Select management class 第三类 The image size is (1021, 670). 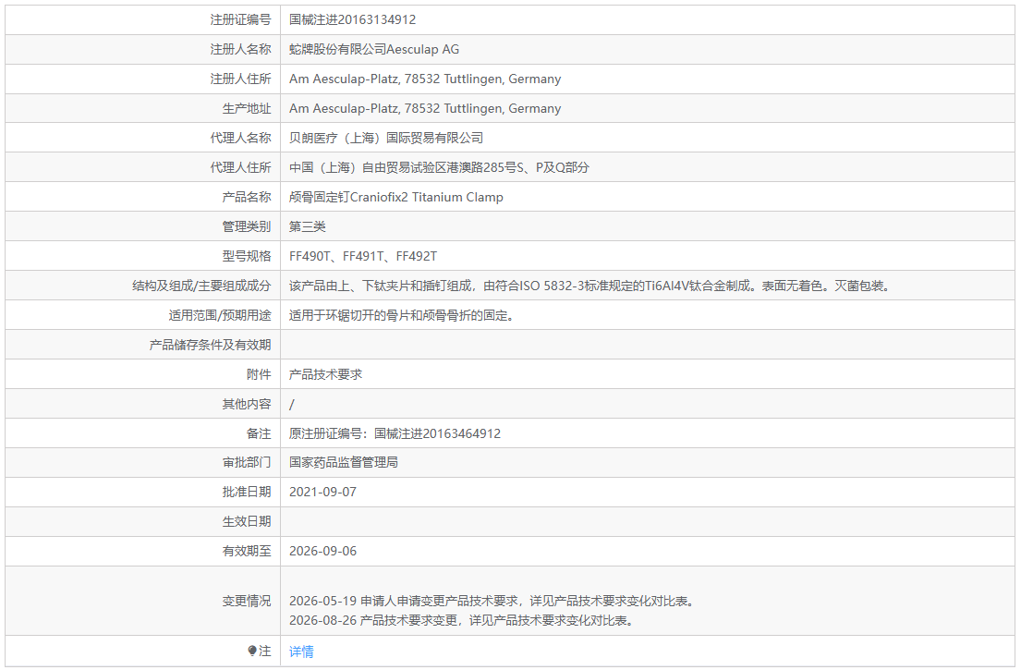pyautogui.click(x=308, y=226)
